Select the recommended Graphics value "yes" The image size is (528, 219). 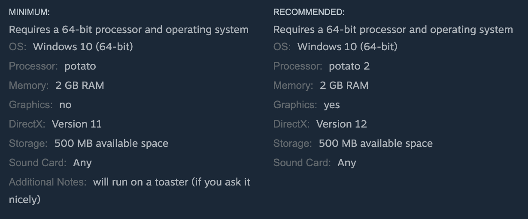[332, 105]
